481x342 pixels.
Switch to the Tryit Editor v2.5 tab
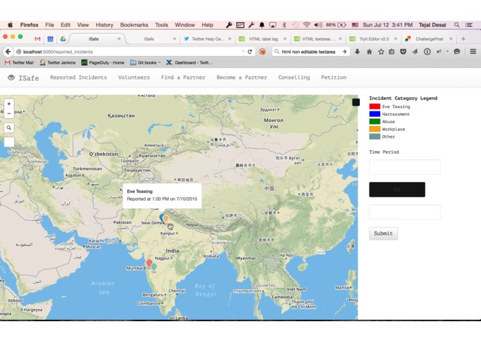point(374,39)
